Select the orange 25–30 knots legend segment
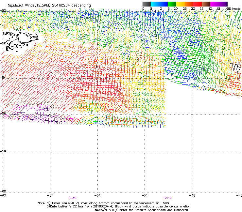The image size is (242, 212). (x=189, y=4)
